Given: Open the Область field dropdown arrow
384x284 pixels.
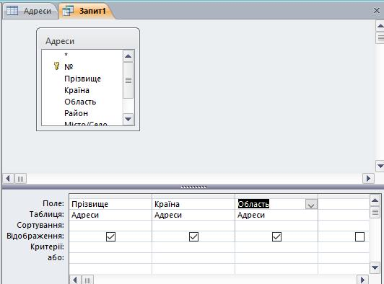Looking at the screenshot, I should point(311,205).
